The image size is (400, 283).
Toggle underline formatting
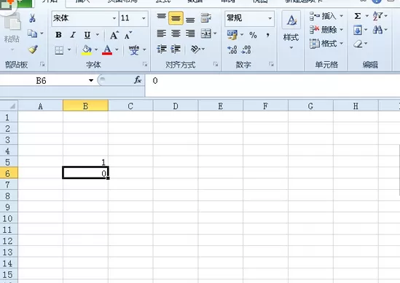[87, 35]
